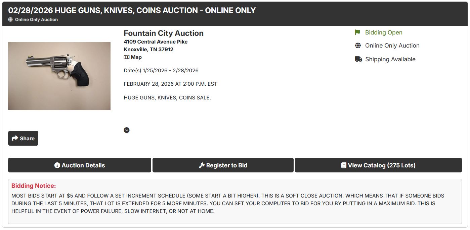The image size is (470, 230).
Task: Click the Bidding Open status text
Action: [384, 32]
